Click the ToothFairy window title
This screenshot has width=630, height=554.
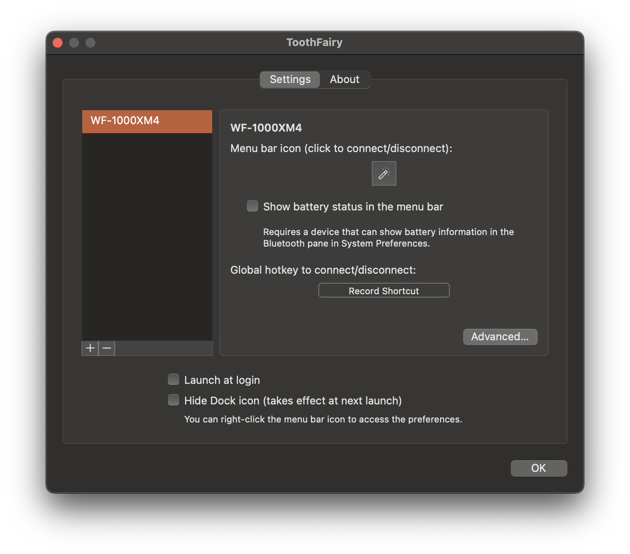tap(315, 42)
